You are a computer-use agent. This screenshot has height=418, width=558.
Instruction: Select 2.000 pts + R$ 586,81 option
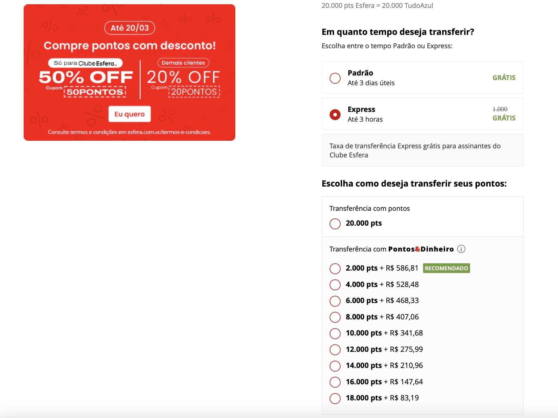click(x=335, y=268)
